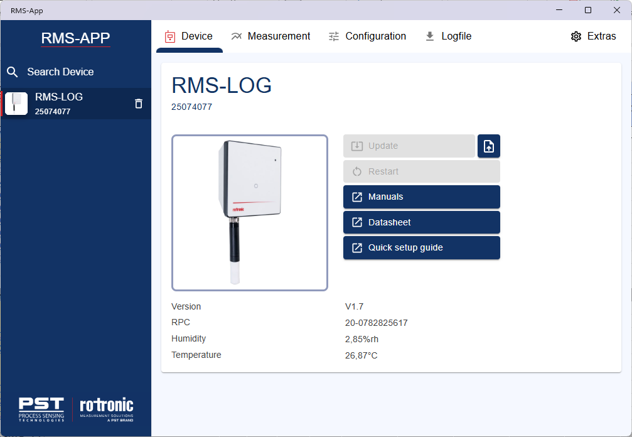The image size is (632, 437).
Task: Open Extras via the gear icon
Action: [x=576, y=36]
